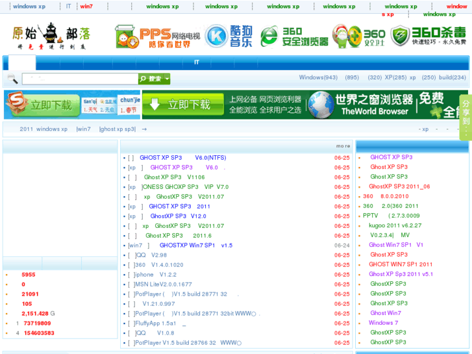Open the Kugou music K logo
The width and height of the screenshot is (472, 354).
pos(229,36)
